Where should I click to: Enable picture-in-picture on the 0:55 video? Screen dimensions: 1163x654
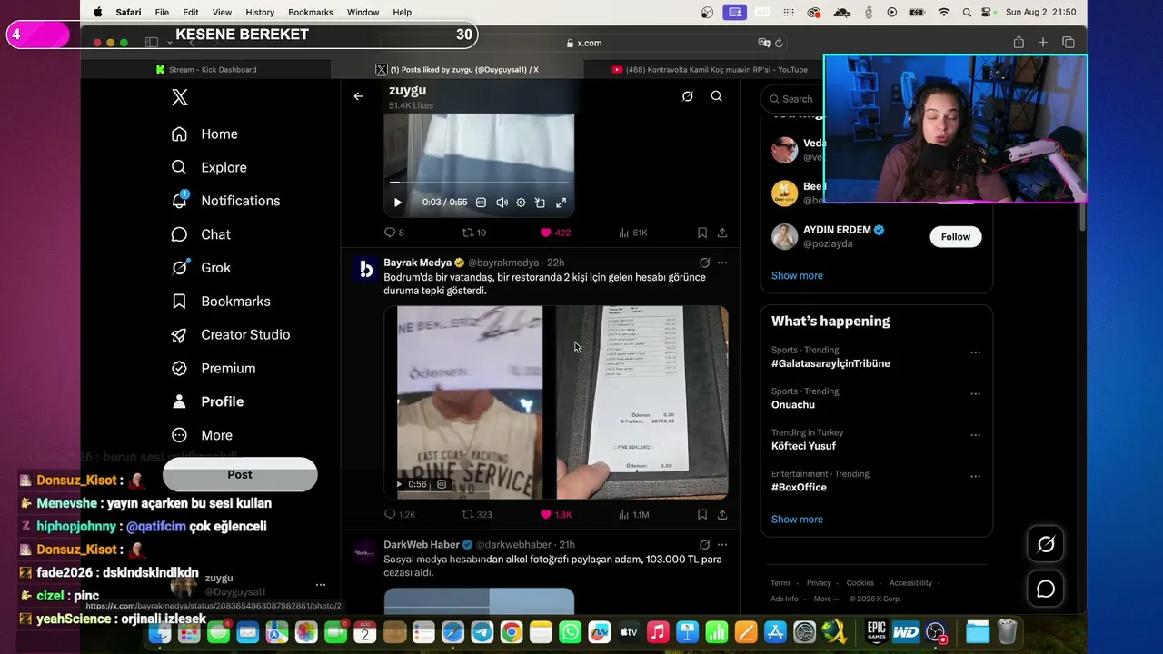[x=540, y=203]
